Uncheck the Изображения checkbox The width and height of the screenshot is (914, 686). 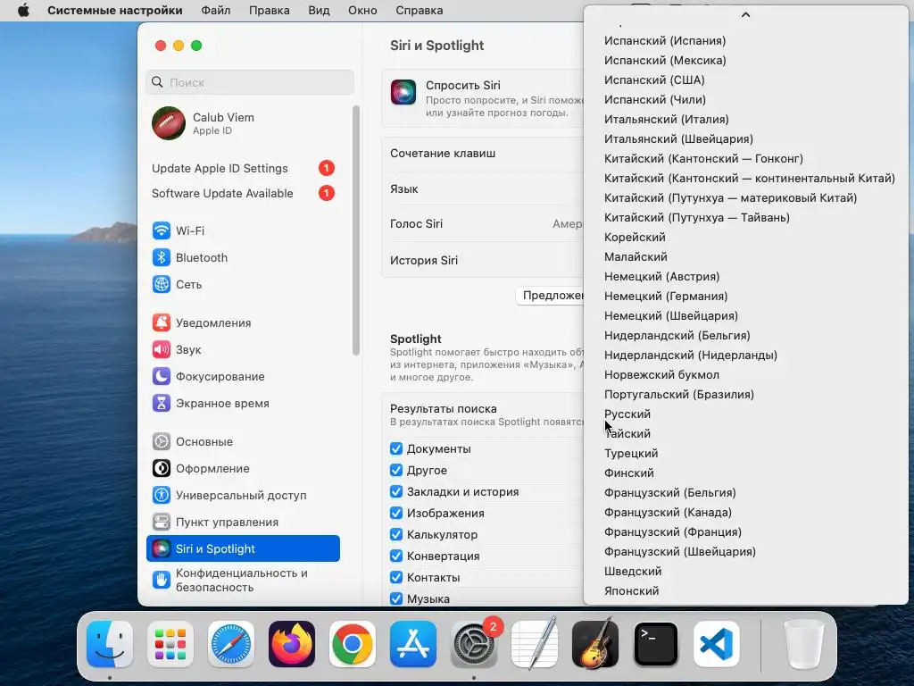pos(396,513)
